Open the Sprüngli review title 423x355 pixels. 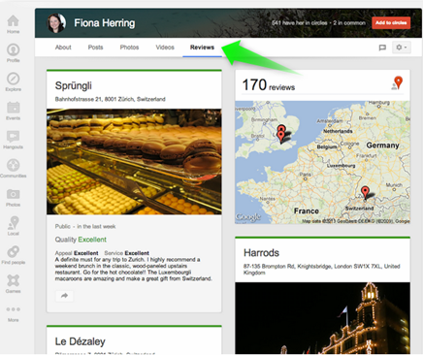[74, 85]
